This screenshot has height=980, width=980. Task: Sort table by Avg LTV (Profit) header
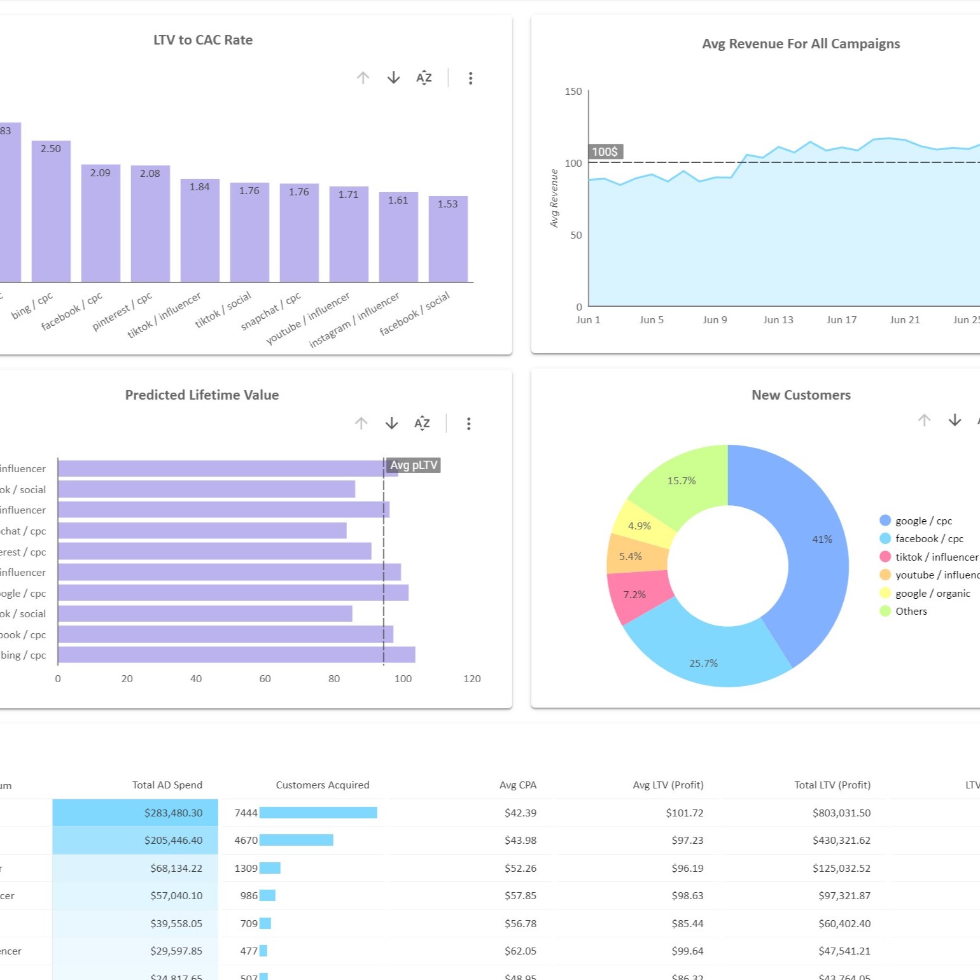pyautogui.click(x=668, y=785)
